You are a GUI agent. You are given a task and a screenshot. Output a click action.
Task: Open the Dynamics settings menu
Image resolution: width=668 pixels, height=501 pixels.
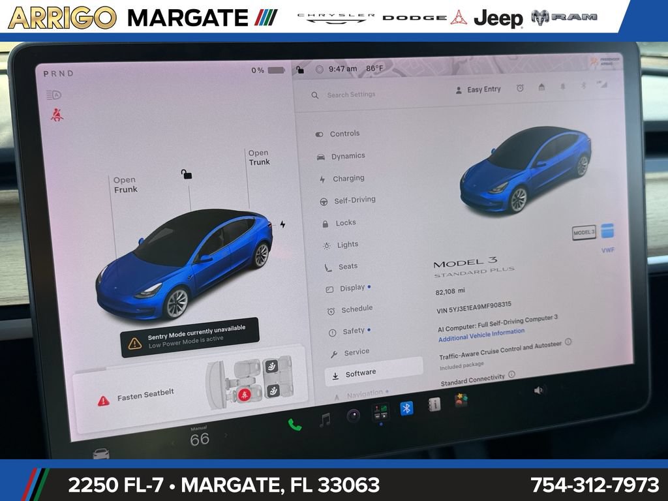coord(341,157)
